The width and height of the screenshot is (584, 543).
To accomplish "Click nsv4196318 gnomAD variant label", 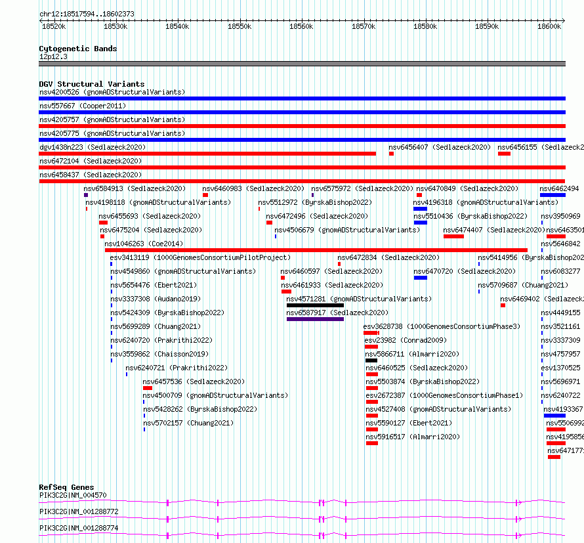I will (486, 202).
